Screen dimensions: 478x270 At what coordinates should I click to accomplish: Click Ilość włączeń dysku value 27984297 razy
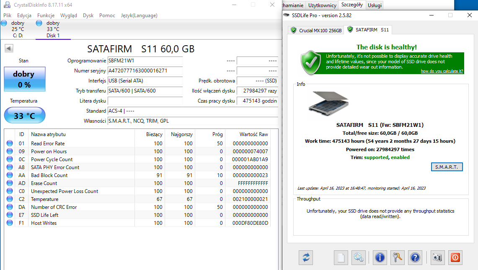(258, 91)
